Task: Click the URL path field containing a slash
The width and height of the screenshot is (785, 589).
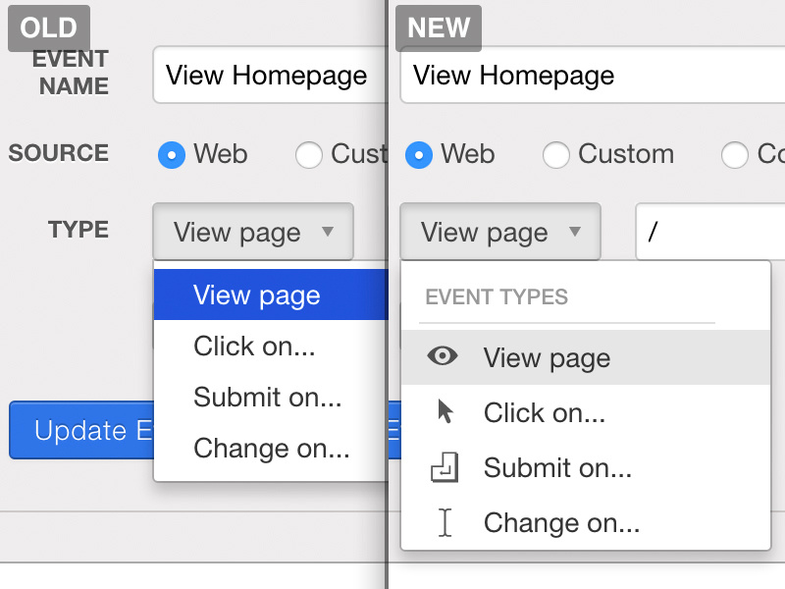Action: coord(709,232)
